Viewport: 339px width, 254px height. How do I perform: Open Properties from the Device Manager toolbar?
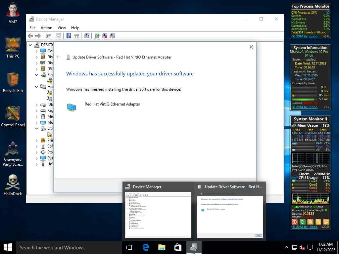58,36
